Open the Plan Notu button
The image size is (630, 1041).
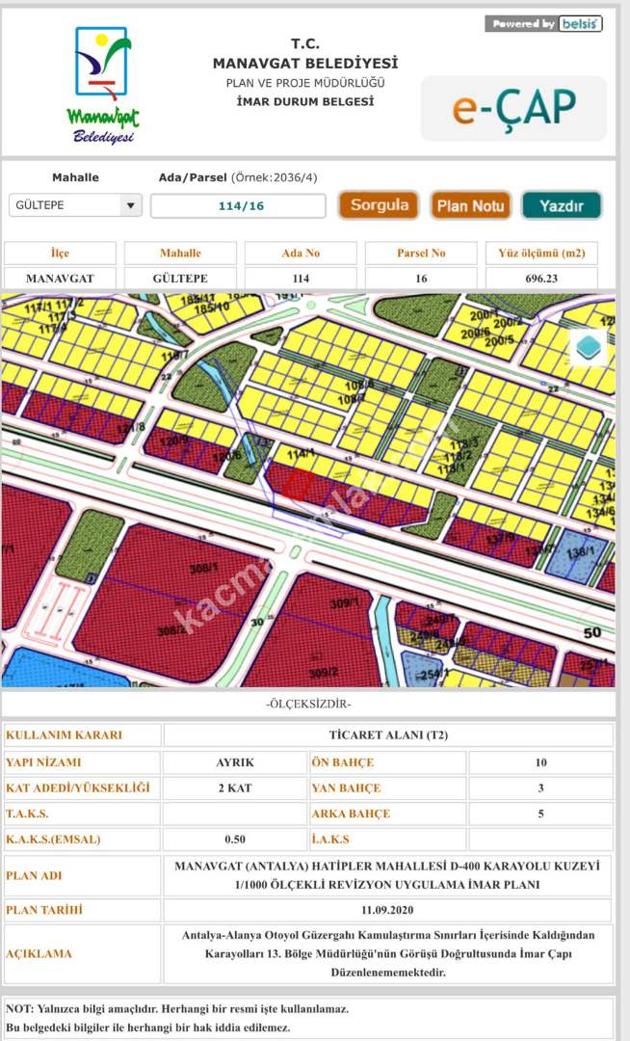[x=470, y=205]
